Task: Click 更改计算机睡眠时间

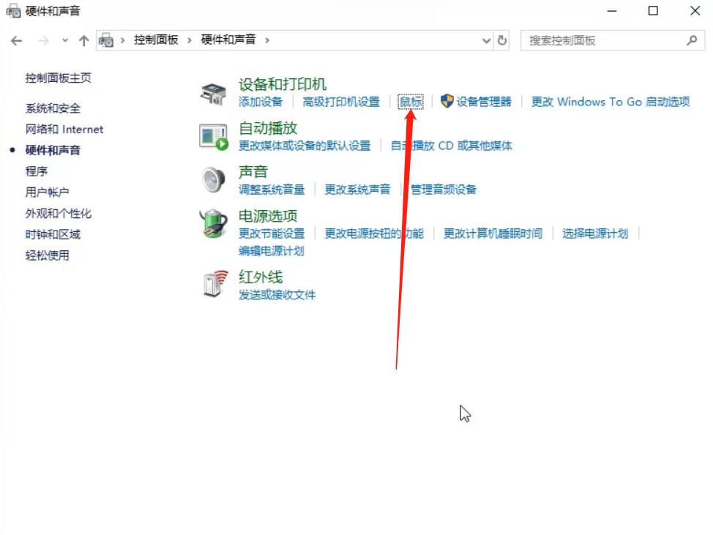Action: 493,233
